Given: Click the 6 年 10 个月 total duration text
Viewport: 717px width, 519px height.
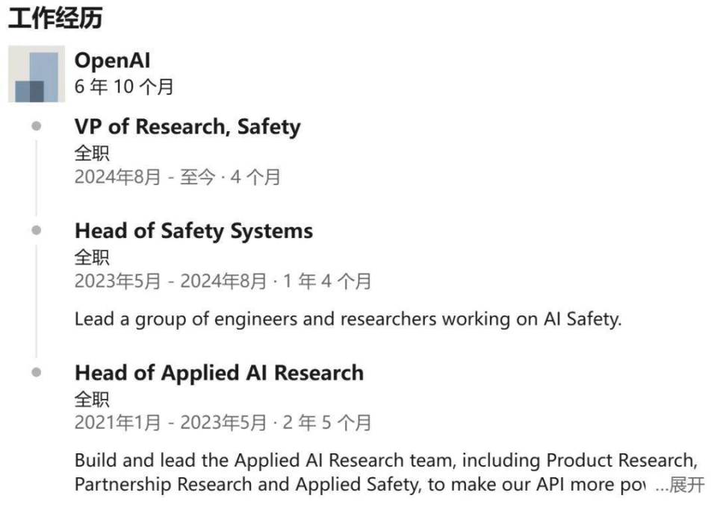Looking at the screenshot, I should point(124,87).
